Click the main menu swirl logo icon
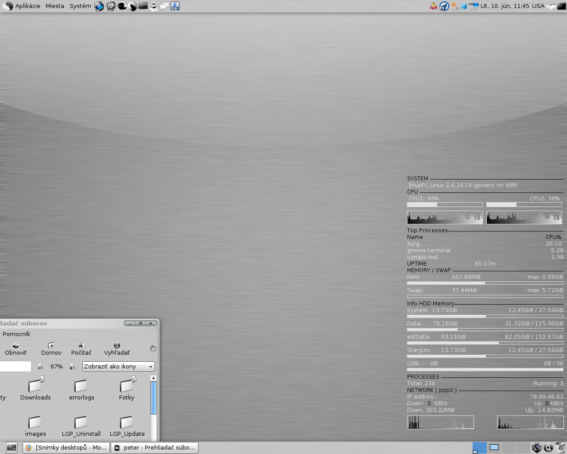Screen dimensions: 567x454 (8, 6)
